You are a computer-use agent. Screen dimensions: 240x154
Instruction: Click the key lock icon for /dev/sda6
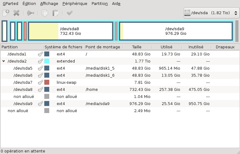pos(40,75)
